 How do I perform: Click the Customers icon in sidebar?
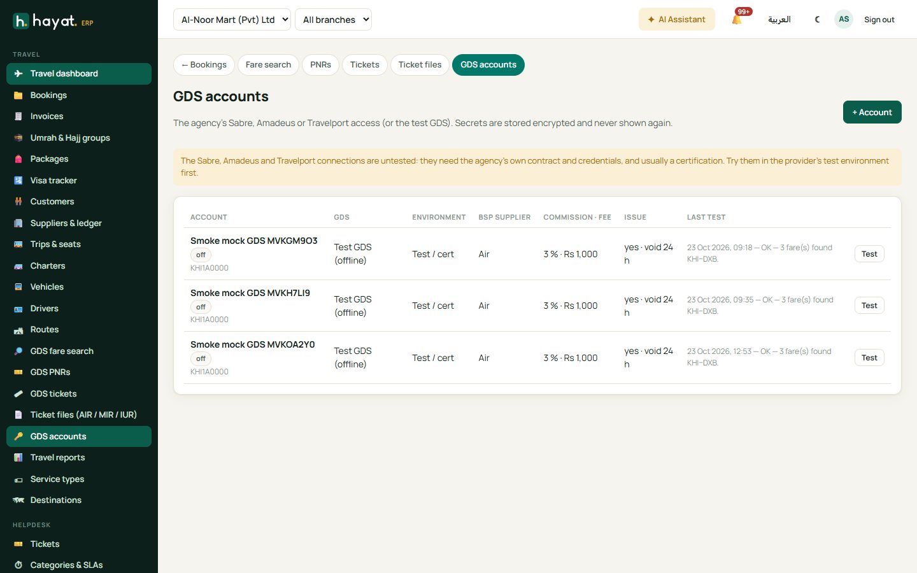[18, 202]
